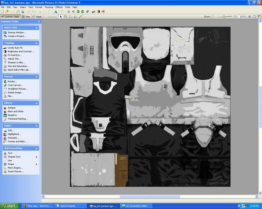The height and width of the screenshot is (209, 262).
Task: Switch to the Files tab
Action: pos(26,17)
